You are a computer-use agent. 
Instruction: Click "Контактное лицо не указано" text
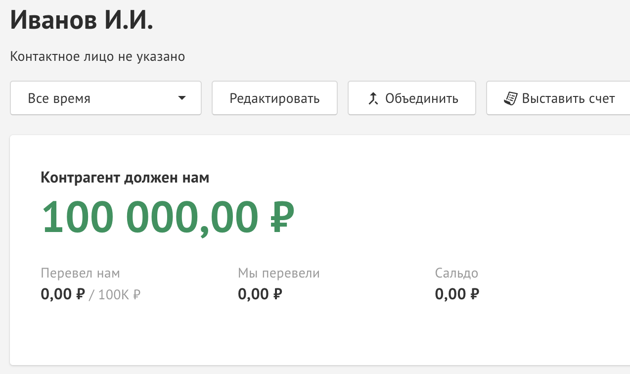97,57
